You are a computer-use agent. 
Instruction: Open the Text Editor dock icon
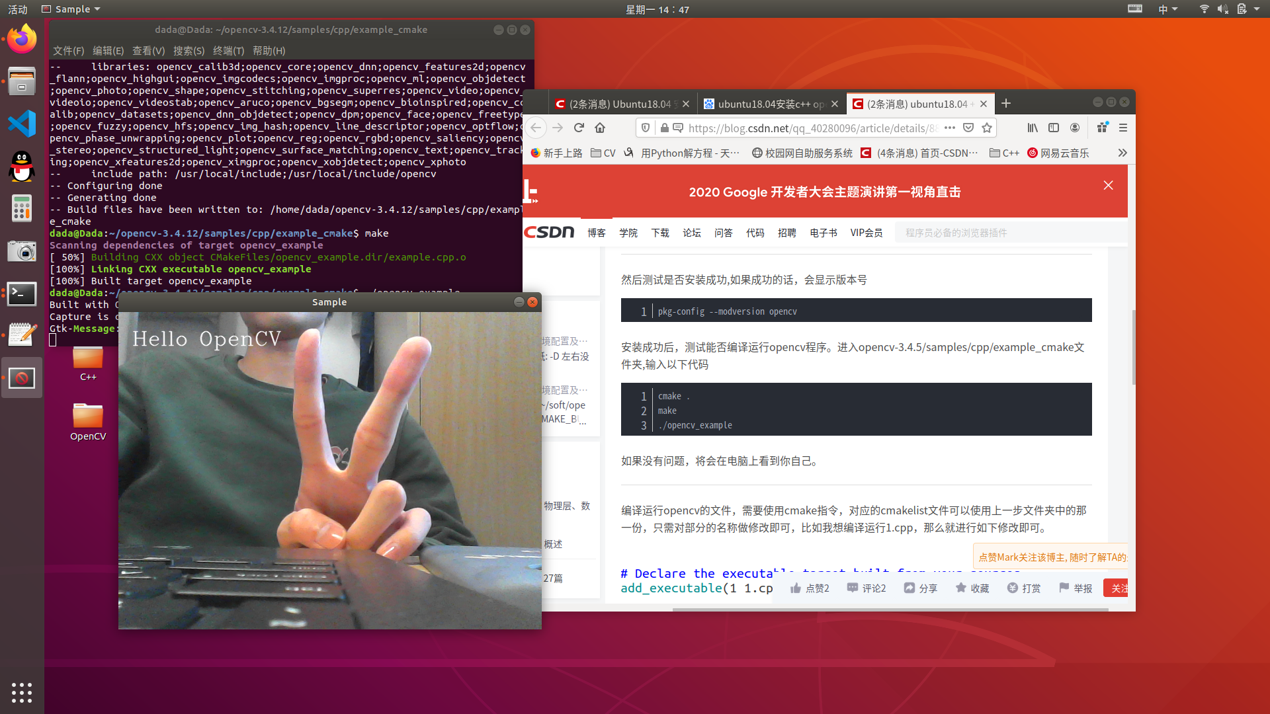[22, 335]
